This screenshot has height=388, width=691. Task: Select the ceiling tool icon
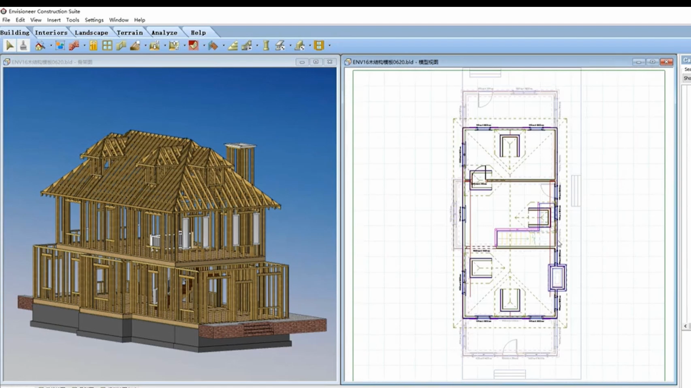(x=174, y=45)
